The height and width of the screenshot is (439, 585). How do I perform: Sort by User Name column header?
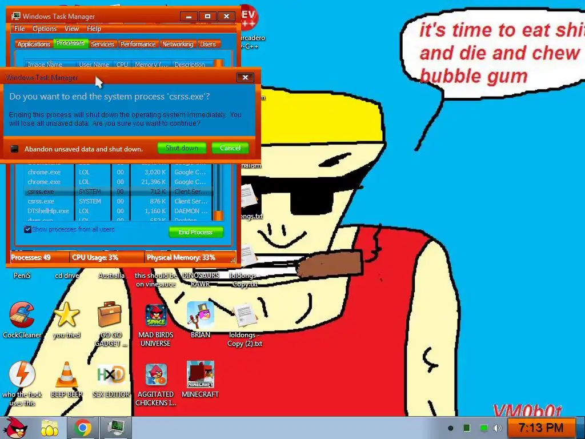pyautogui.click(x=94, y=64)
